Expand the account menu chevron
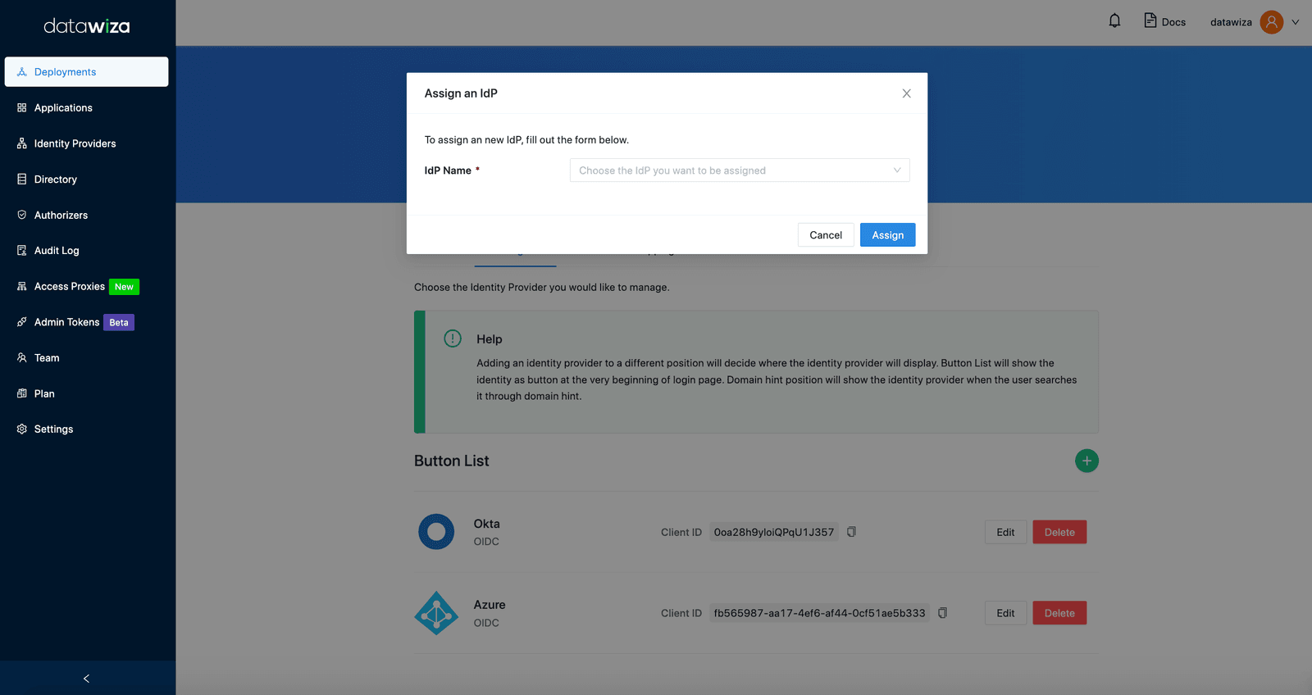Screen dimensions: 1312x695 pos(1296,22)
